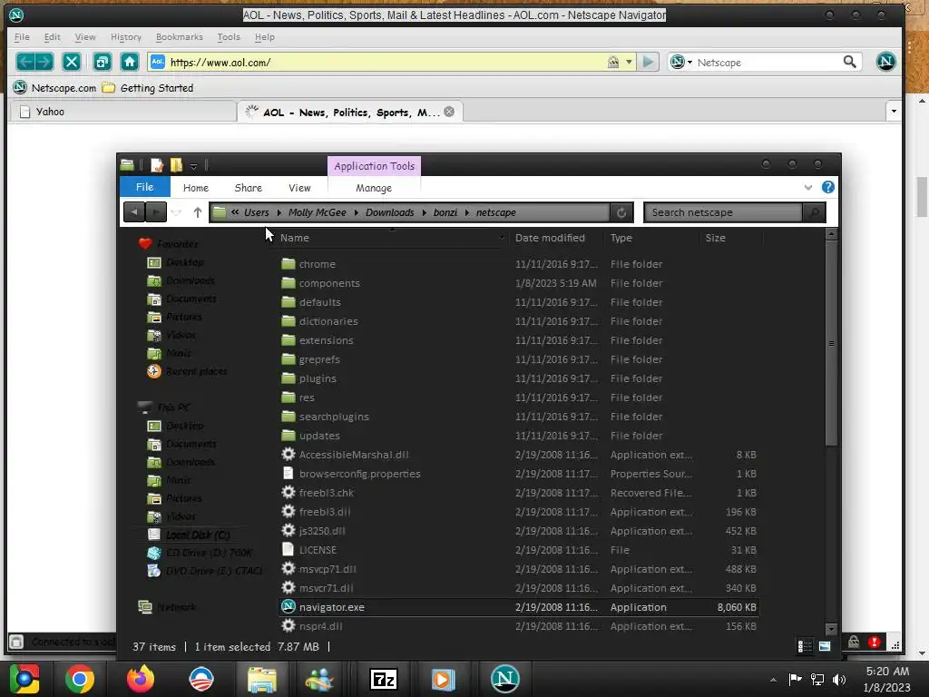Open the list all tabs dropdown
Image resolution: width=929 pixels, height=697 pixels.
tap(894, 111)
